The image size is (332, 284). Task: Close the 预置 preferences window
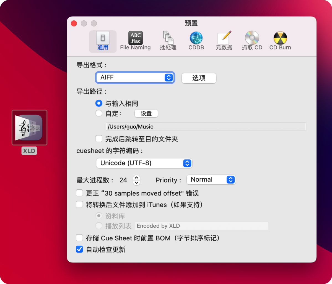point(74,23)
